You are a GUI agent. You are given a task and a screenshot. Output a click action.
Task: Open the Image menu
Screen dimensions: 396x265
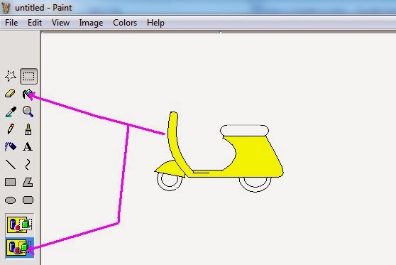[x=91, y=23]
